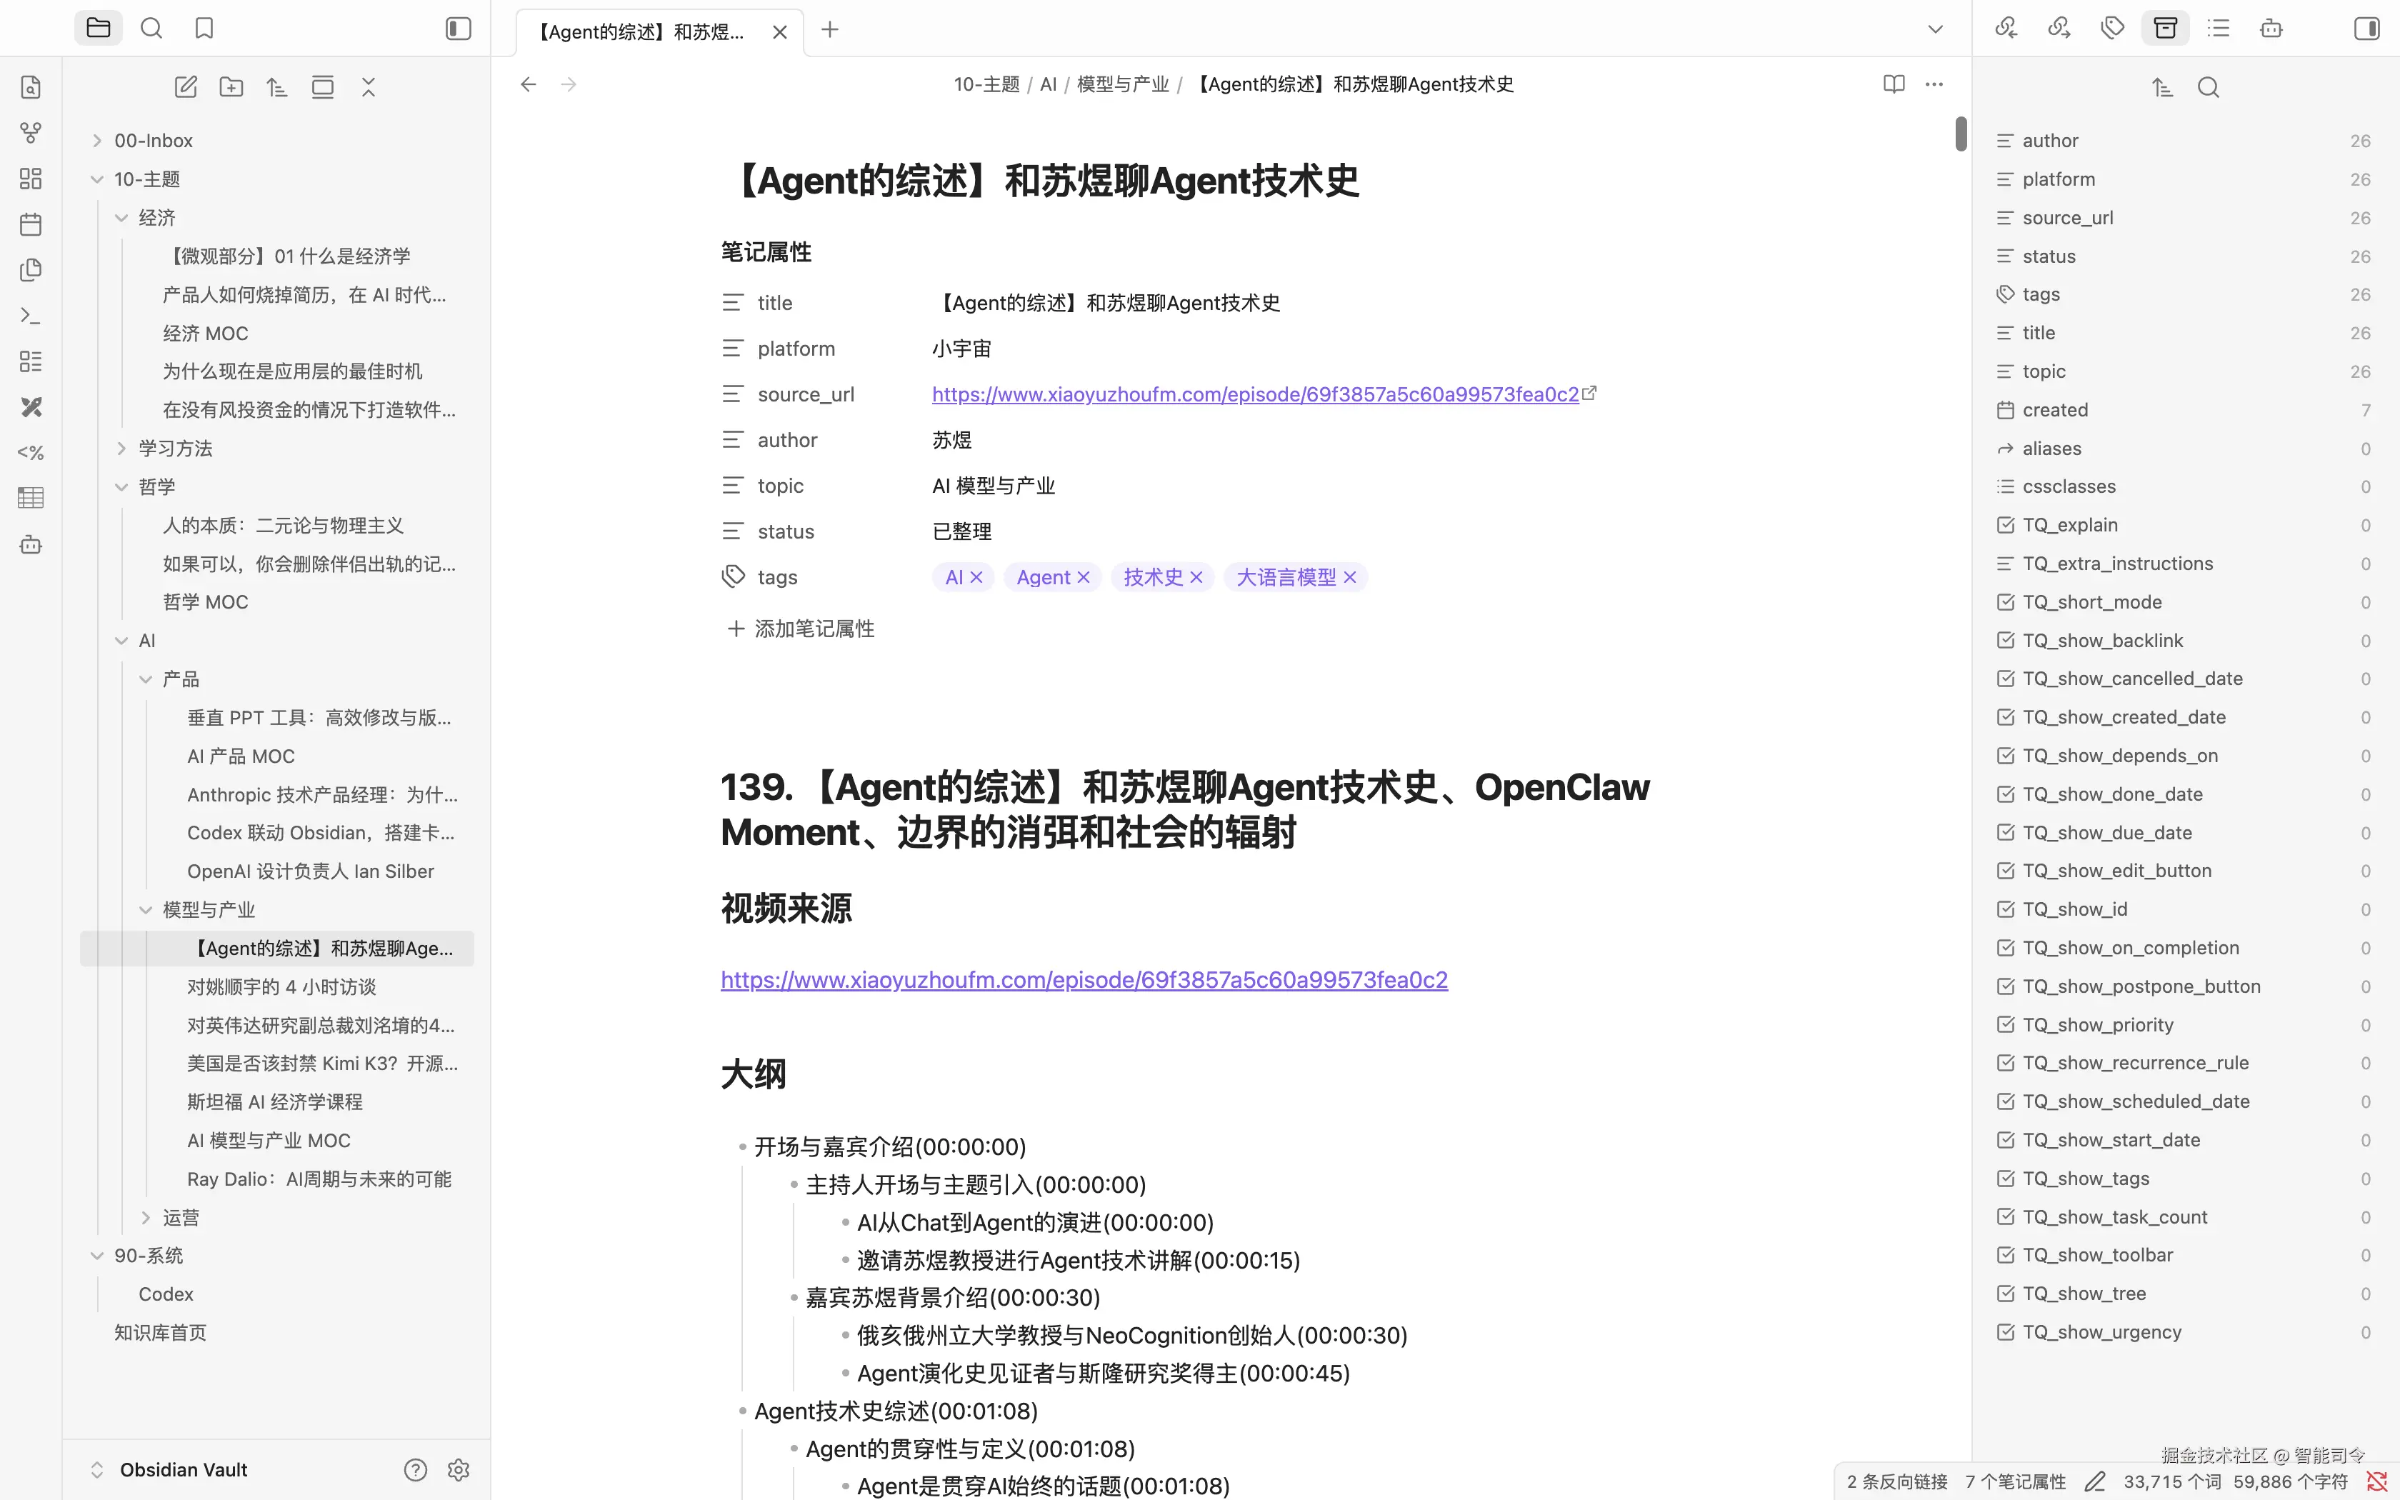Open the bookmarks tab icon
This screenshot has height=1500, width=2400.
point(204,29)
